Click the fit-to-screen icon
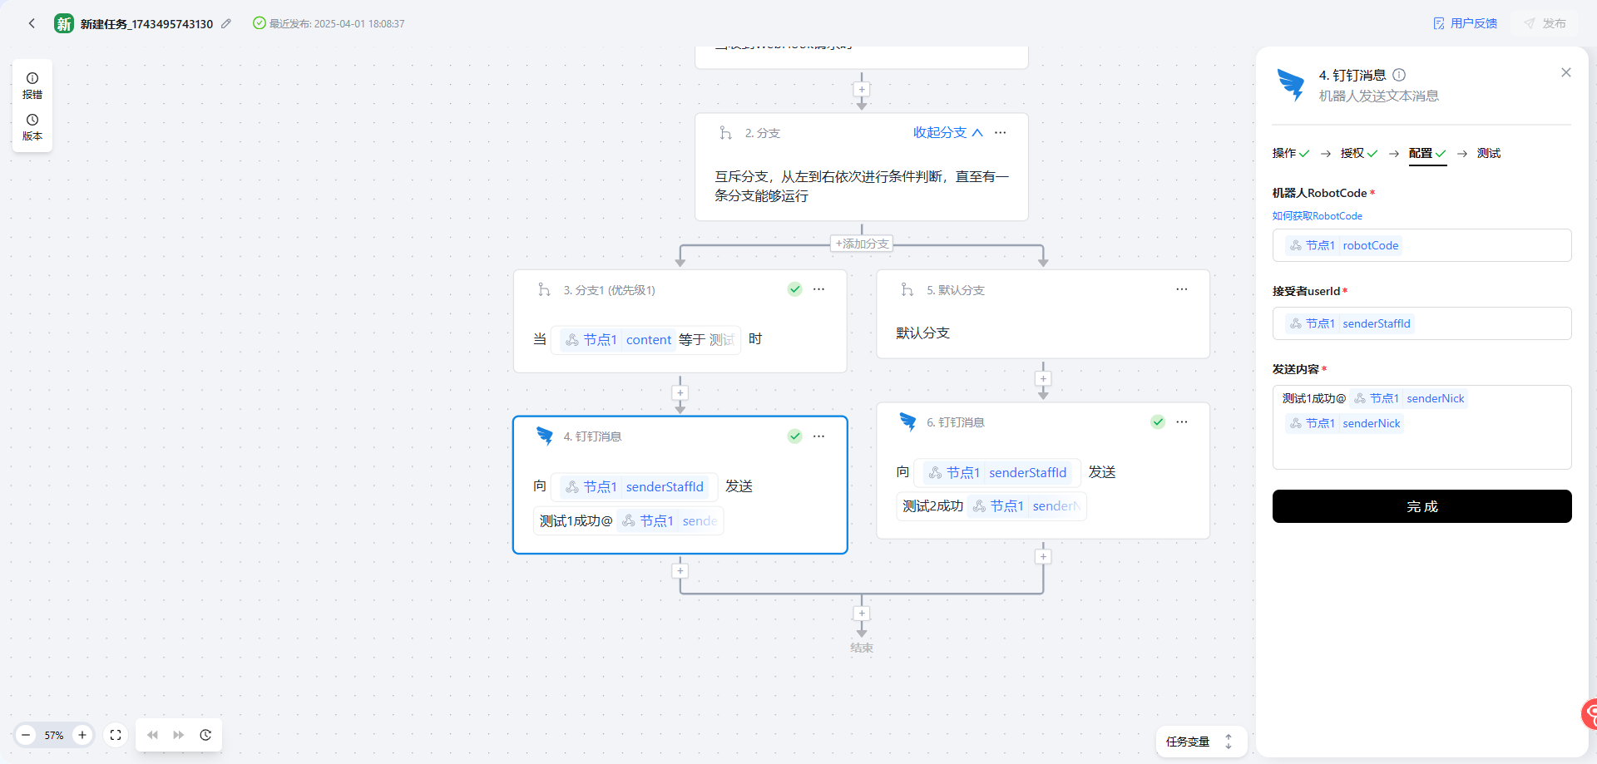The height and width of the screenshot is (764, 1597). click(x=116, y=735)
